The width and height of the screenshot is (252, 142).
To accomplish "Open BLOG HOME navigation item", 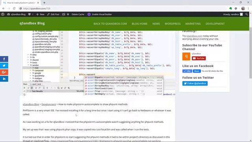I will (139, 24).
